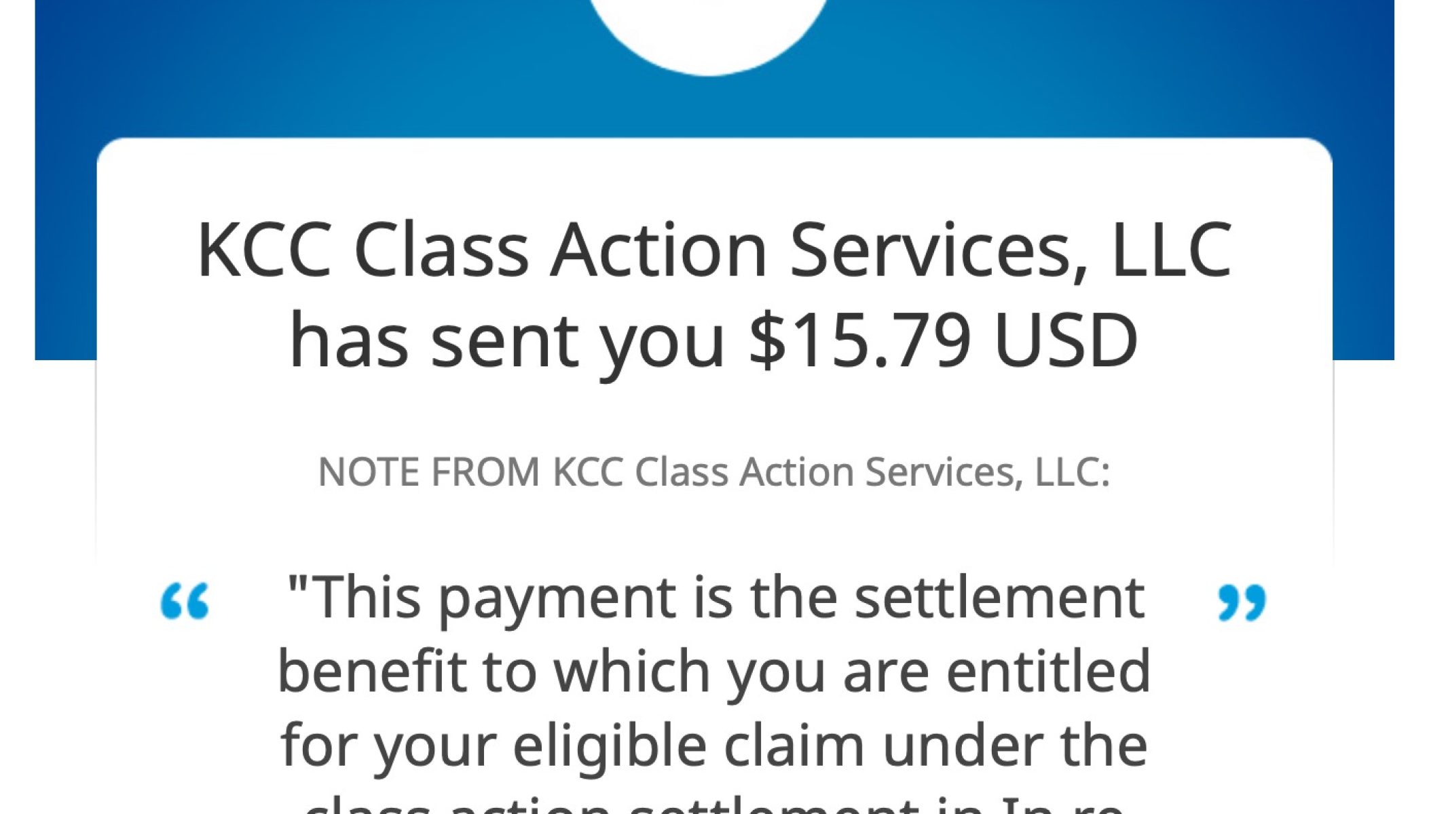Click the sender name in the gray note label
1448x814 pixels.
pyautogui.click(x=831, y=472)
